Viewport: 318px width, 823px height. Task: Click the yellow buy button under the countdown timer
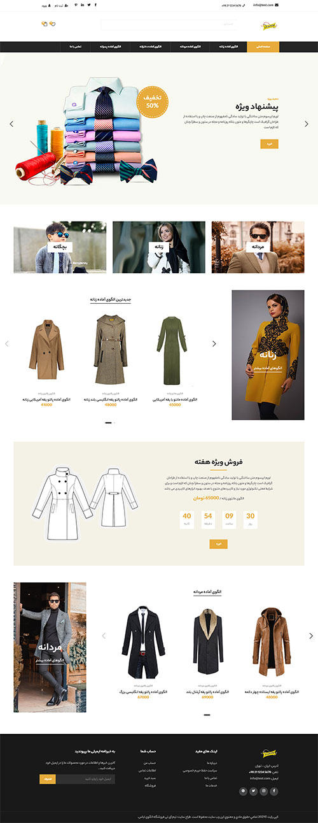(218, 544)
